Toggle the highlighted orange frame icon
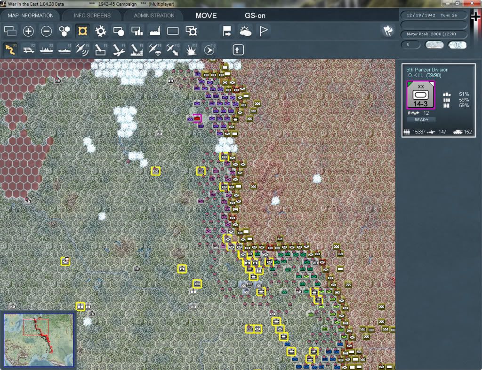The height and width of the screenshot is (370, 482). [x=82, y=31]
